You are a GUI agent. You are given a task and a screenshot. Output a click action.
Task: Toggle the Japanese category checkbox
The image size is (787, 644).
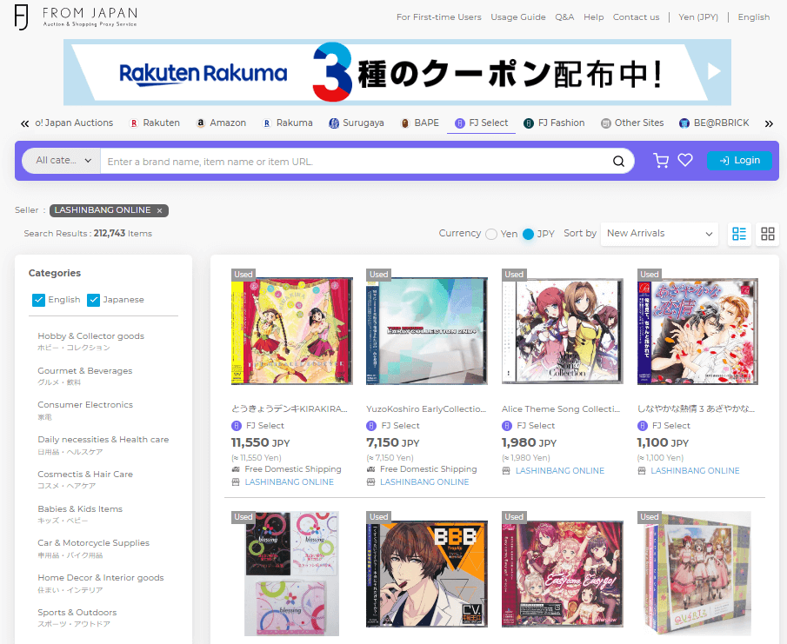pos(93,300)
